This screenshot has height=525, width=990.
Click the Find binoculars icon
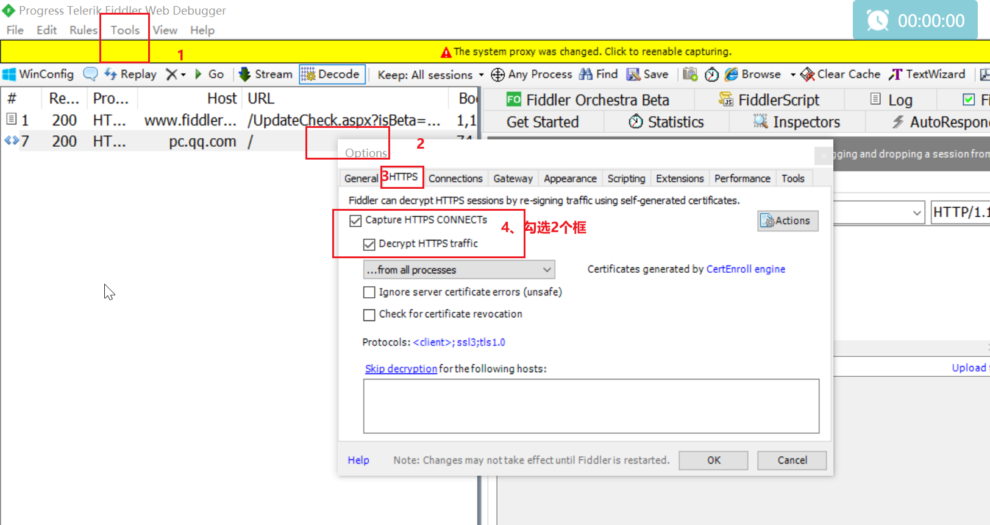point(586,74)
